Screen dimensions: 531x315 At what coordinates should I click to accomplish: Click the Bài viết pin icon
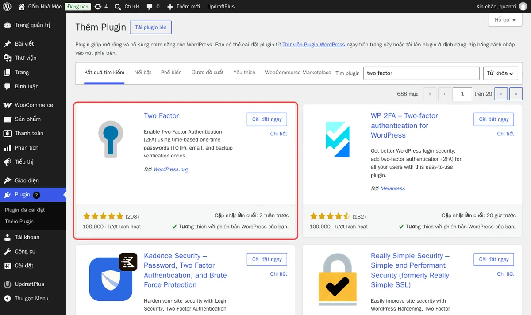[x=8, y=44]
